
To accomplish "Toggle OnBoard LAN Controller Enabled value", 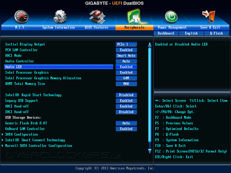I will 126,129.
